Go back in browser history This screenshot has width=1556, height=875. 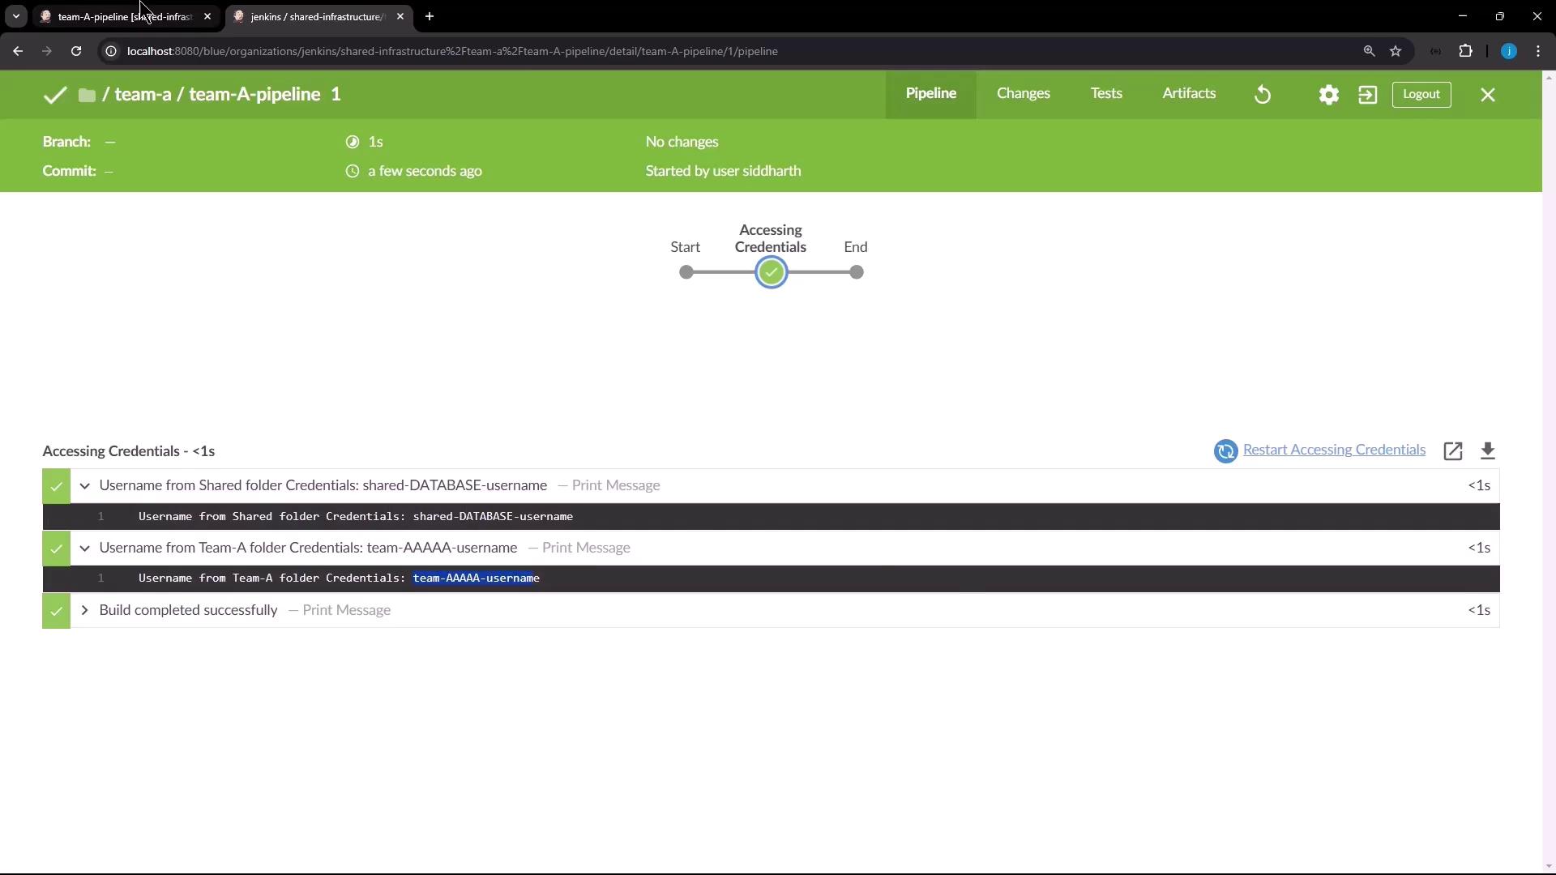pos(18,51)
